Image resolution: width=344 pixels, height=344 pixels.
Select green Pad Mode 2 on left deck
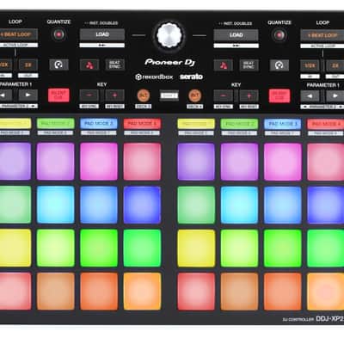(x=56, y=124)
